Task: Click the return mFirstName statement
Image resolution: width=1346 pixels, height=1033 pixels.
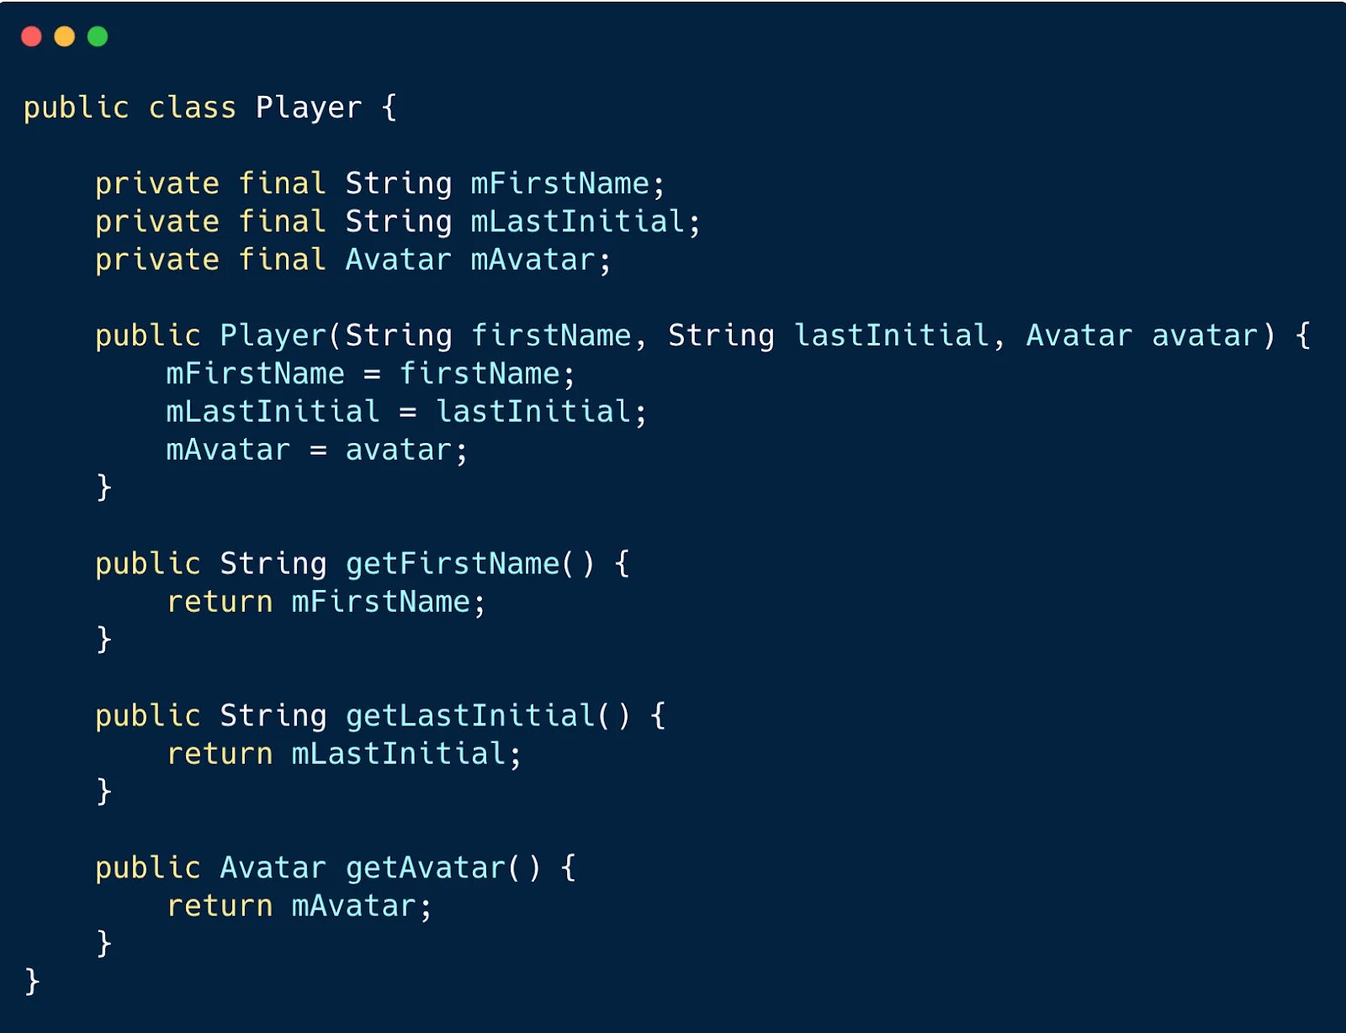Action: 326,602
